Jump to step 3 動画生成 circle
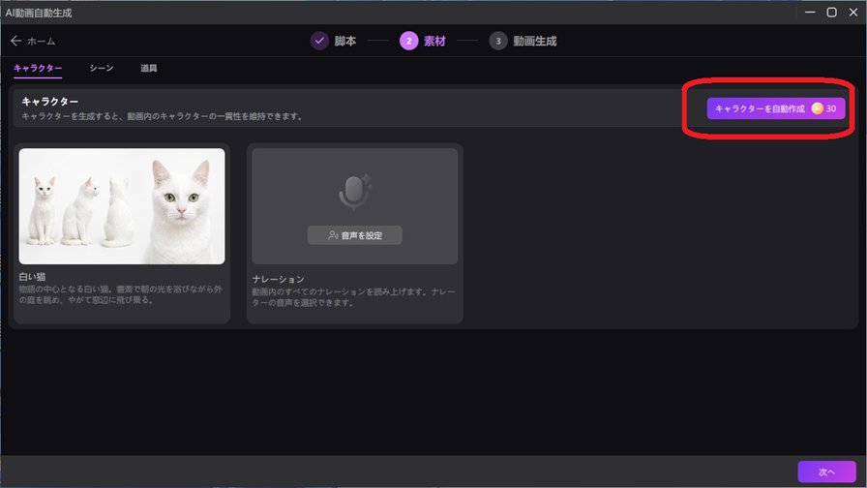Screen dimensions: 867x488 point(497,41)
